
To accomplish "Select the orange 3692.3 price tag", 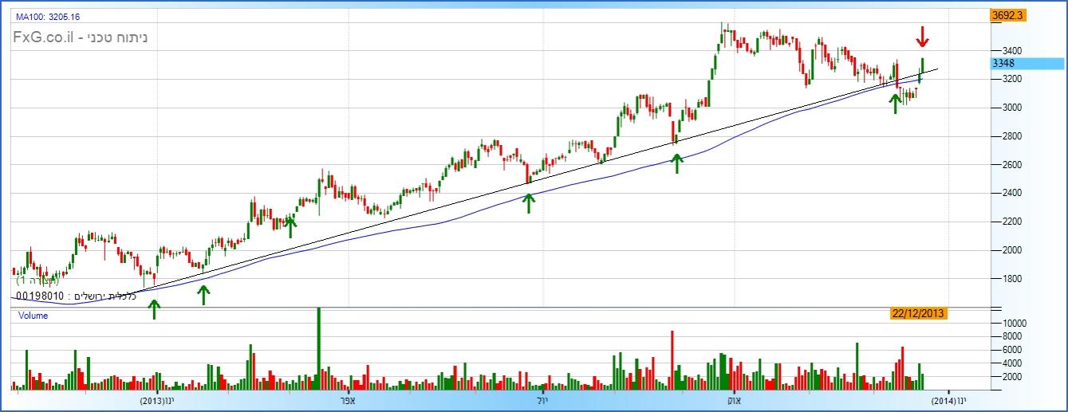I will tap(1006, 14).
